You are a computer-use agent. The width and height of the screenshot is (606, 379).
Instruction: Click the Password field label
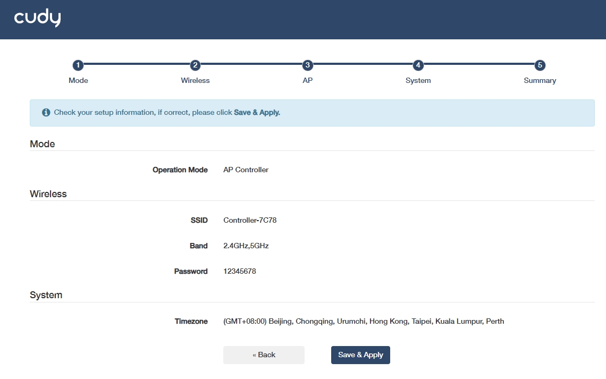(x=191, y=271)
